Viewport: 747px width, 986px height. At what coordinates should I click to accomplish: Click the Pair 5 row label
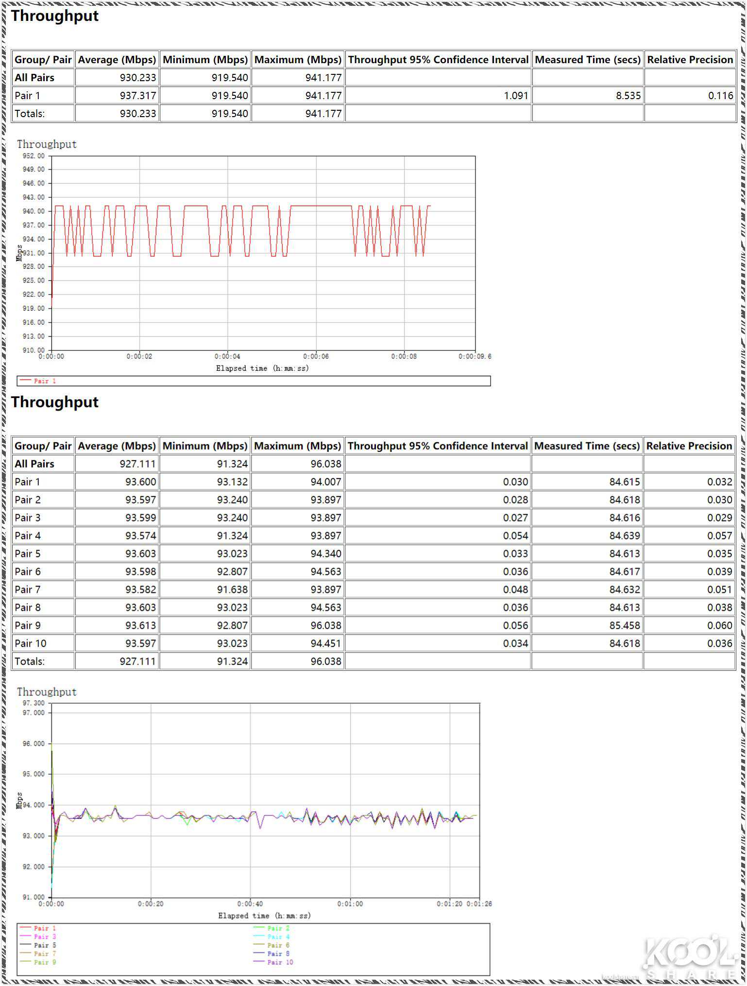pyautogui.click(x=28, y=554)
